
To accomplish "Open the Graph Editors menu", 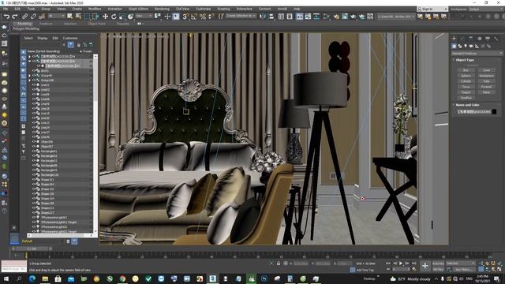I will point(139,9).
